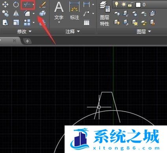Toggle layer 0 freeze sun icon

pyautogui.click(x=123, y=4)
